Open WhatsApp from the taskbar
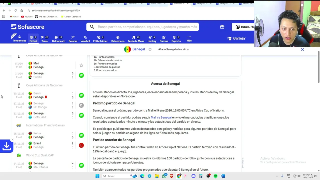This screenshot has width=320, height=180. point(164,176)
